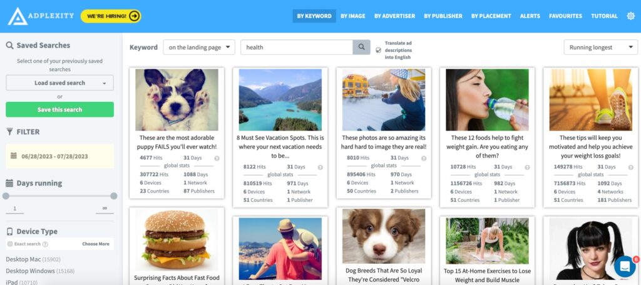The image size is (641, 285).
Task: Open the loyal dog breeds puppy thumbnail
Action: [x=384, y=236]
